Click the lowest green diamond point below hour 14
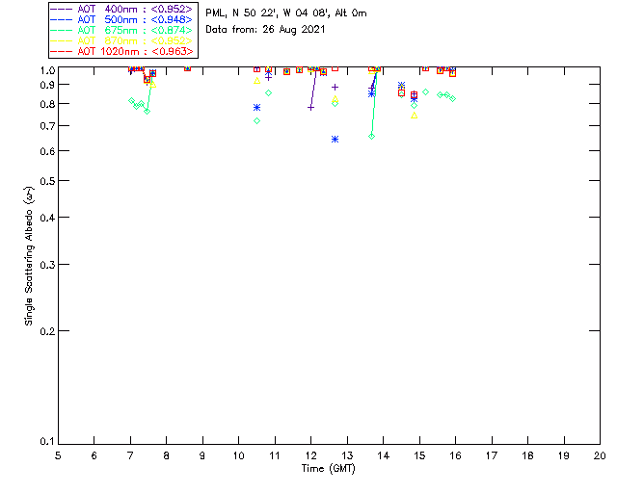This screenshot has width=617, height=493. (x=371, y=137)
